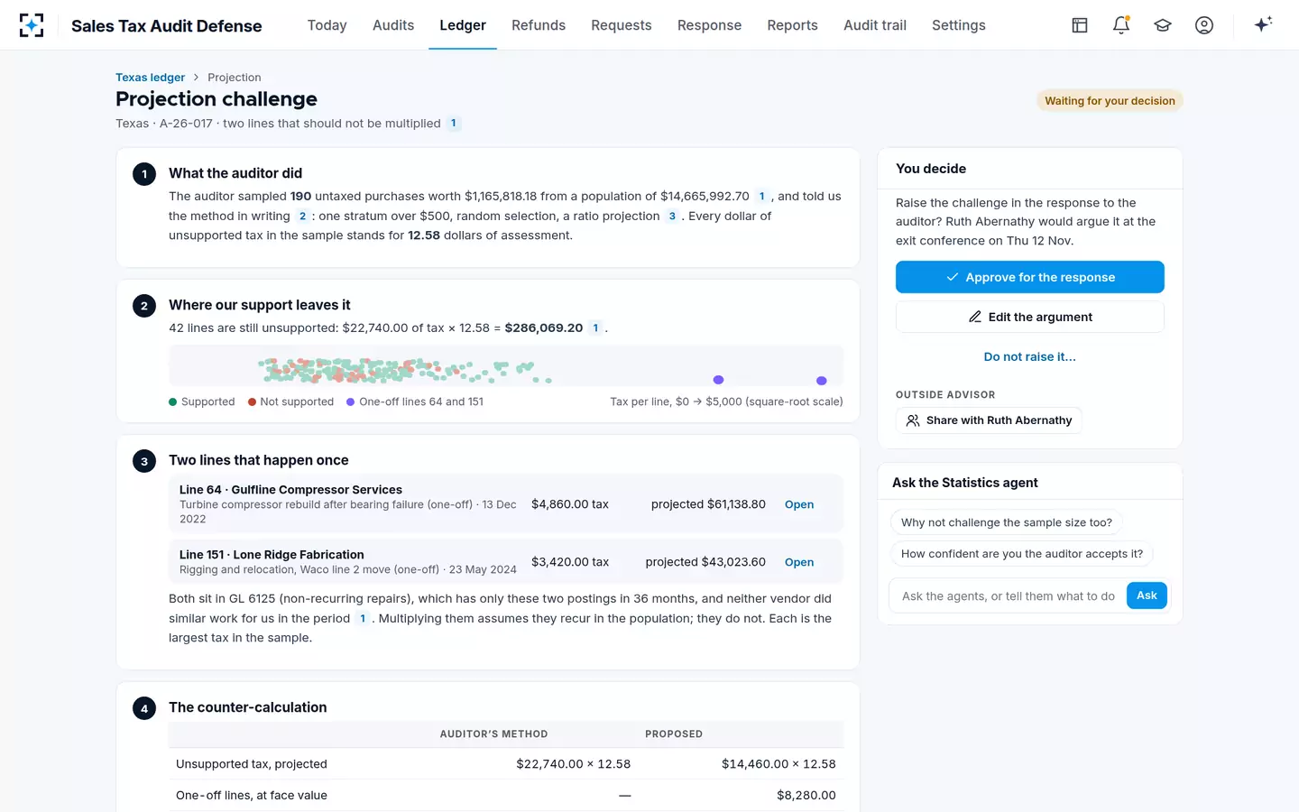
Task: Open notifications bell
Action: (x=1121, y=25)
